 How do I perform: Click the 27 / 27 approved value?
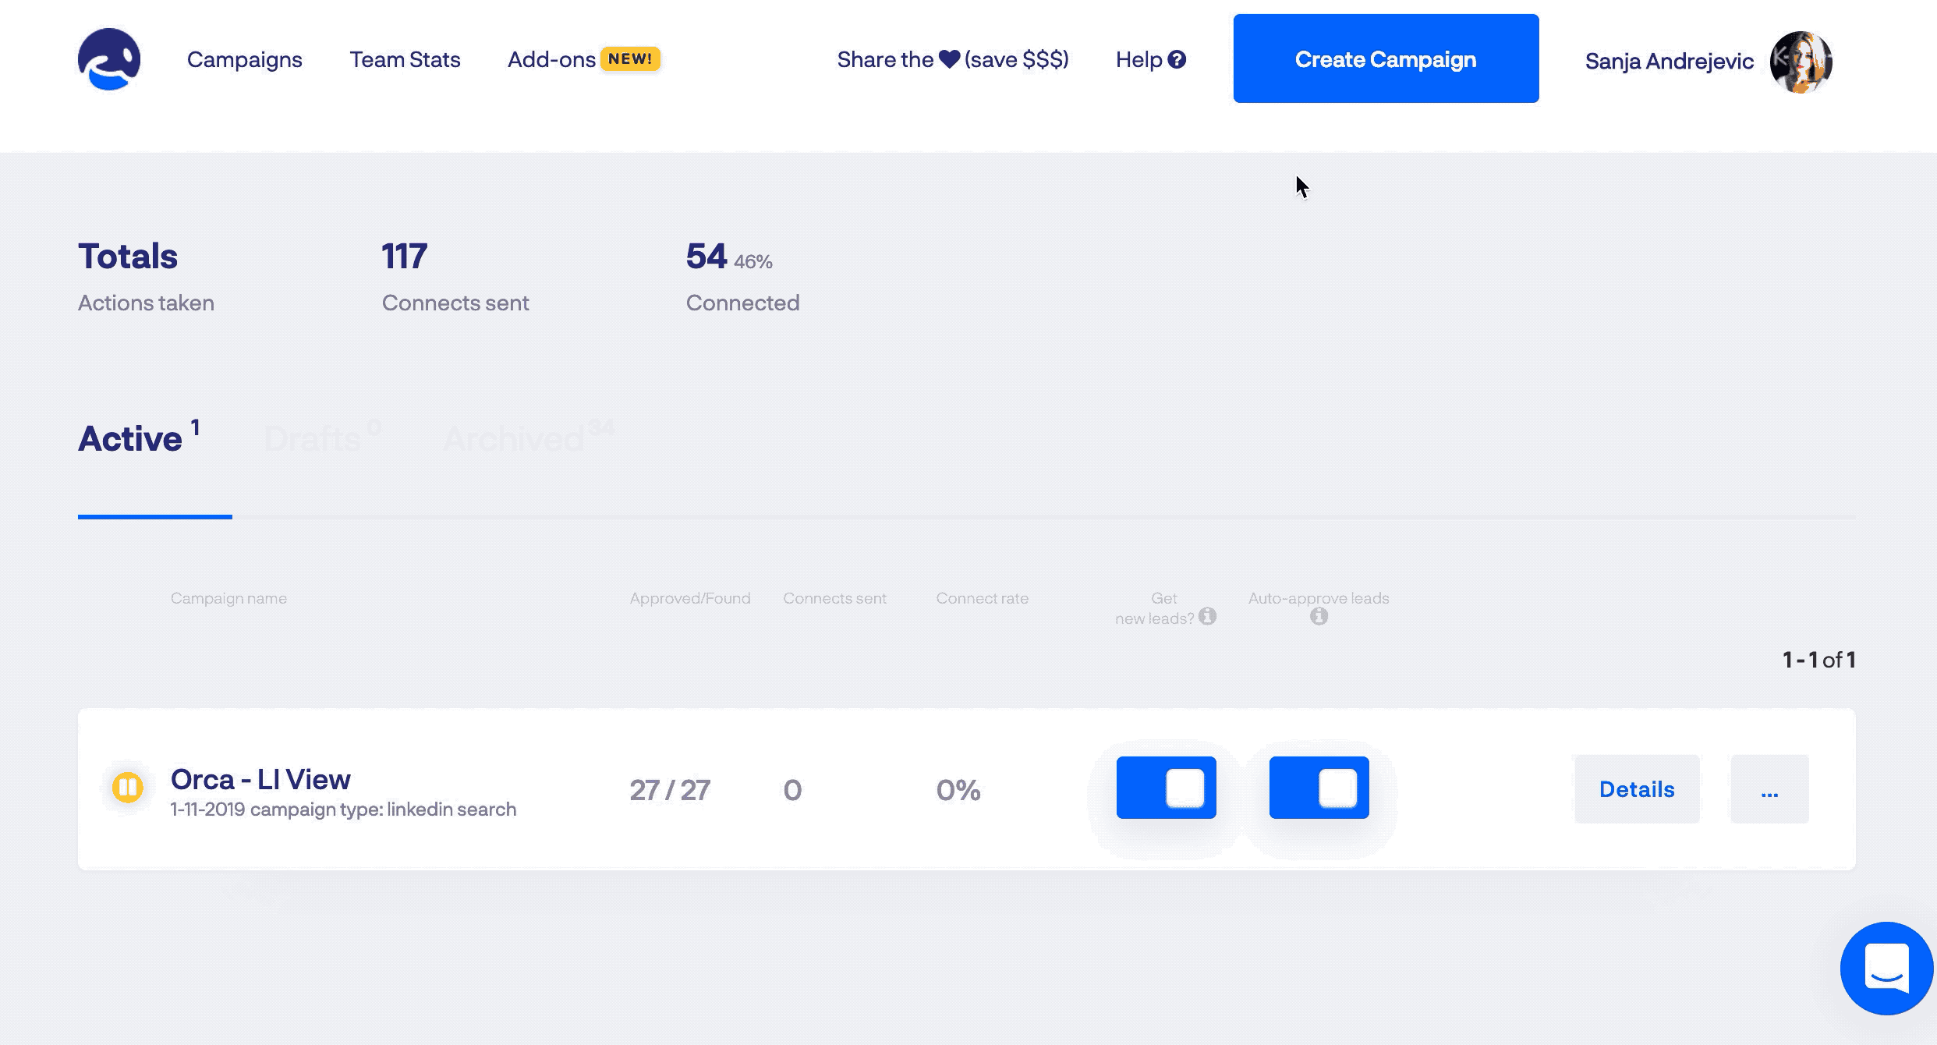(x=670, y=790)
